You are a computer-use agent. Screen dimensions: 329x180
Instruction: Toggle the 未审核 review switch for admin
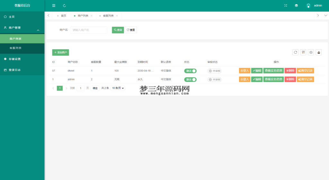tap(214, 79)
